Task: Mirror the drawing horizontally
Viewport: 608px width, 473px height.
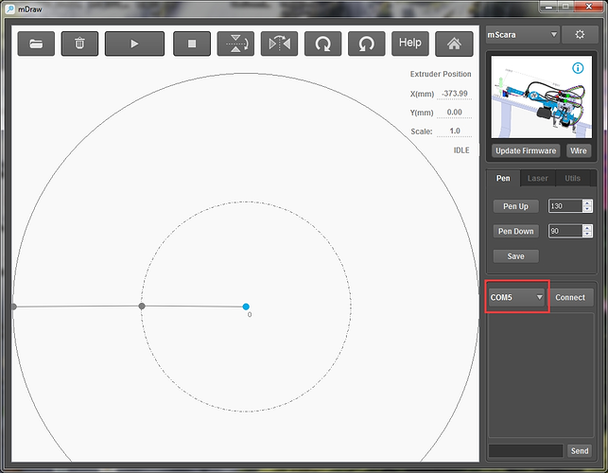Action: 279,44
